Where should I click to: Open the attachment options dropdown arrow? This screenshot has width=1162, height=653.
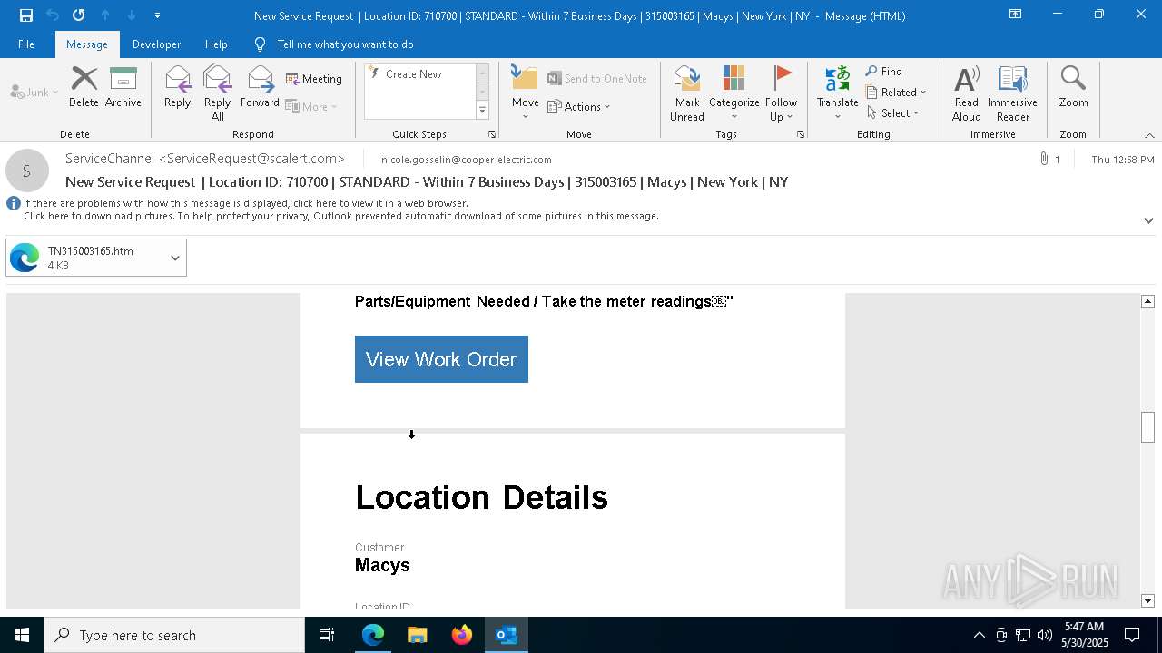pos(175,258)
